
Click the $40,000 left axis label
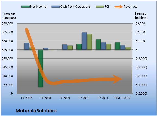tap(7, 23)
